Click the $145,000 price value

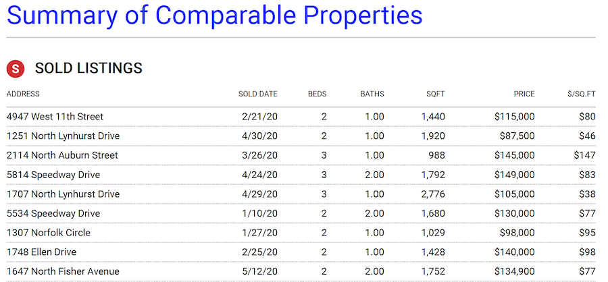[515, 155]
